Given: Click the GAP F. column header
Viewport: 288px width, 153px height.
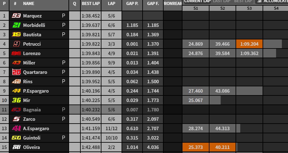Looking at the screenshot, I should coord(153,4).
